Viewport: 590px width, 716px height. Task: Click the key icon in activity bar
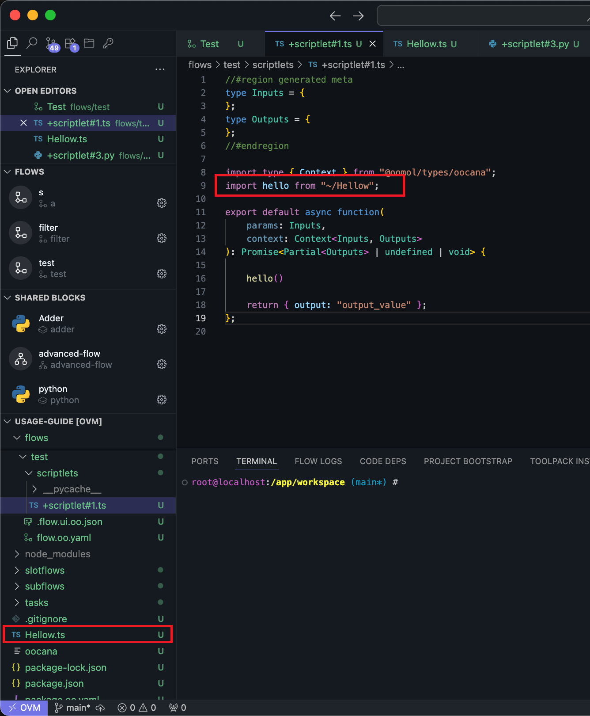[108, 43]
